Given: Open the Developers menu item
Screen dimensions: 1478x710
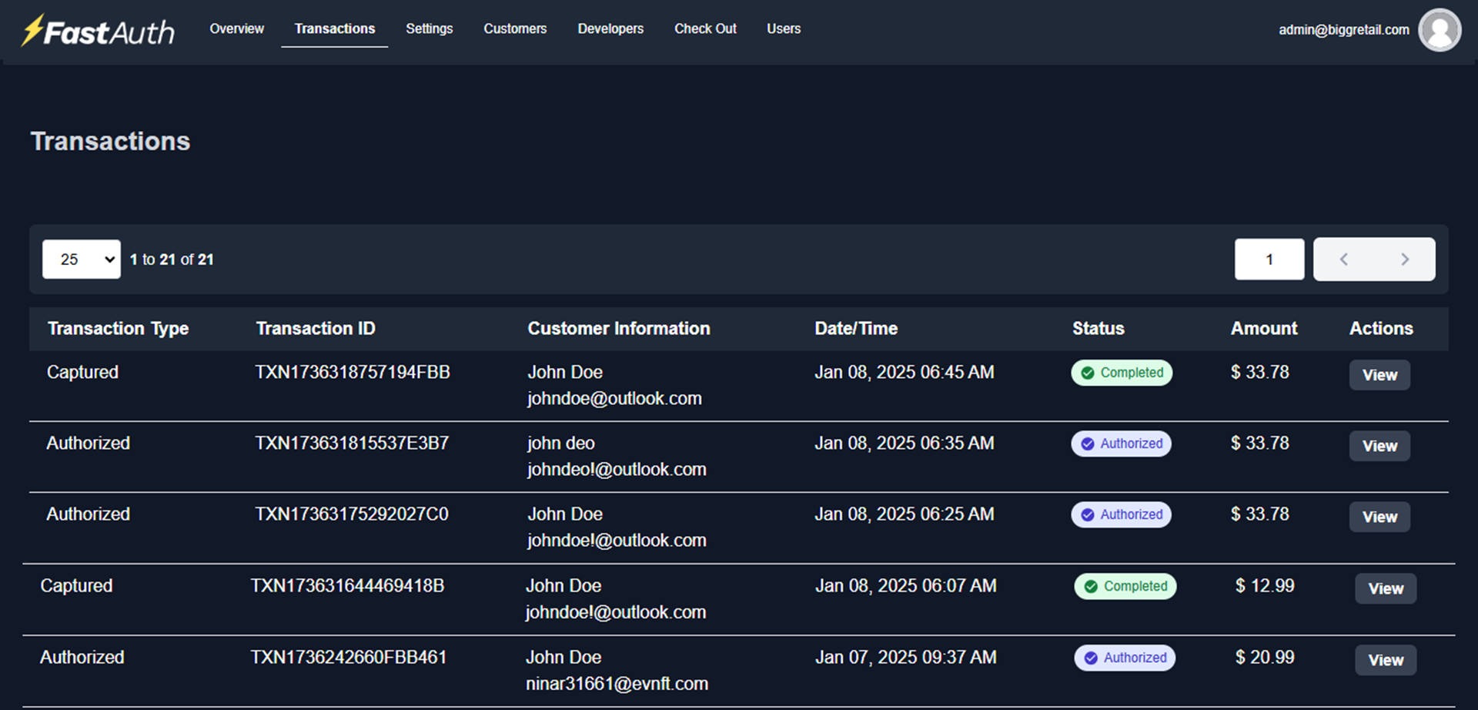Looking at the screenshot, I should (610, 29).
